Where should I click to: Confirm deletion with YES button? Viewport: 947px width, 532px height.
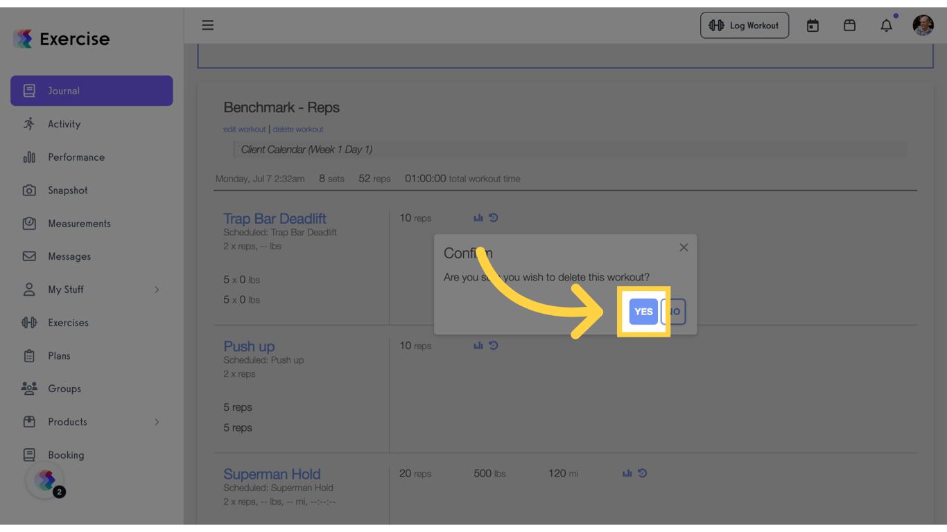pyautogui.click(x=643, y=312)
